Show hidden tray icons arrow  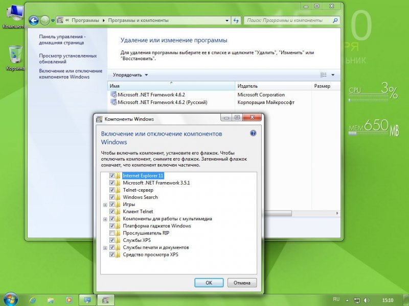tap(348, 300)
